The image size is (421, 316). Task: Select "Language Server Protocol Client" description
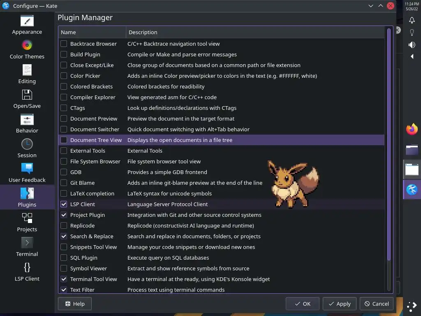coord(167,204)
